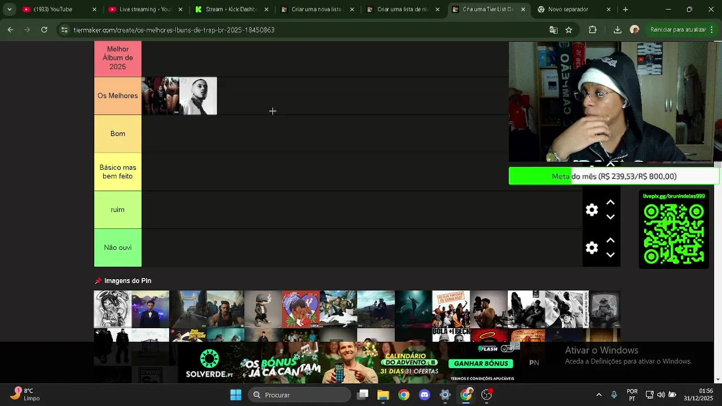Move the Não ouvi row up with arrow
Viewport: 722px width, 406px height.
pyautogui.click(x=610, y=240)
